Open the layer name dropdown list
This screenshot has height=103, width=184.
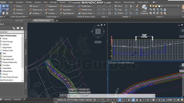coord(179,6)
